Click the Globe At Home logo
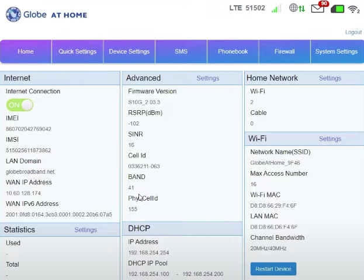 click(x=46, y=14)
